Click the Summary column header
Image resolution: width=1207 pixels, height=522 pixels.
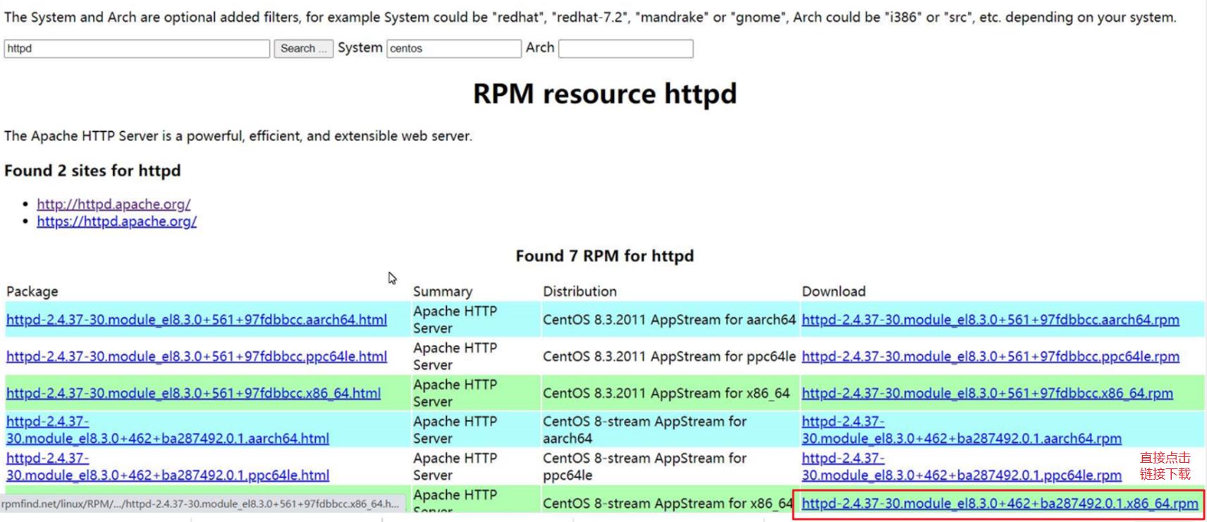pyautogui.click(x=443, y=291)
